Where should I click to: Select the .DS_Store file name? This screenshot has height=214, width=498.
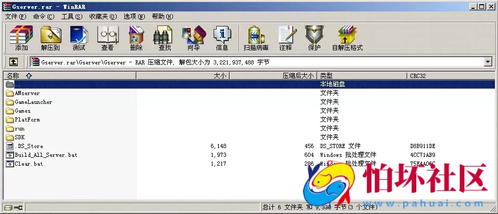coord(29,146)
